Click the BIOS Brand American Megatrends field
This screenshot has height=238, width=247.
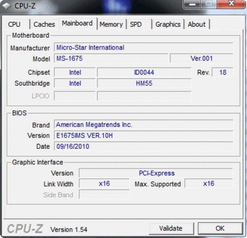click(x=144, y=125)
